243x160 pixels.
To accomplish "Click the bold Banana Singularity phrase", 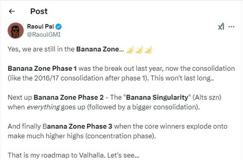I will (157, 97).
